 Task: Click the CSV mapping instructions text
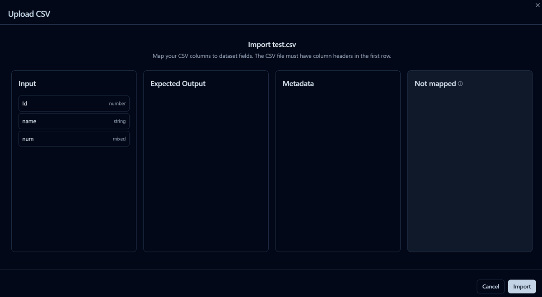coord(272,56)
